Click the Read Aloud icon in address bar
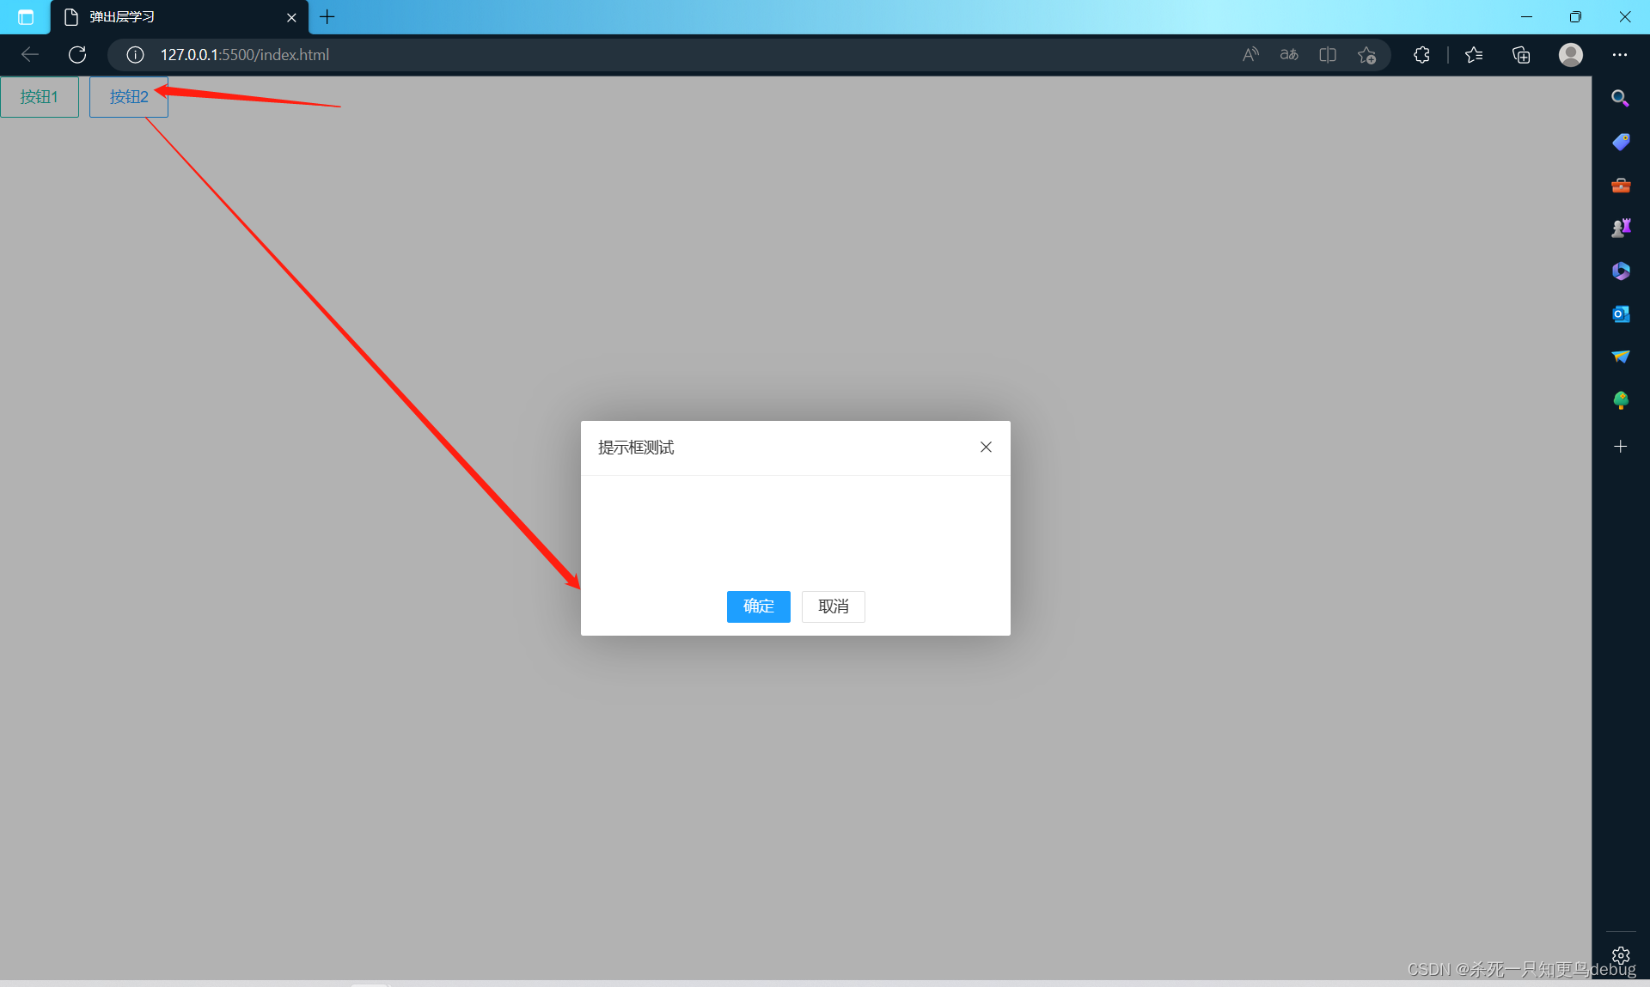 tap(1250, 55)
